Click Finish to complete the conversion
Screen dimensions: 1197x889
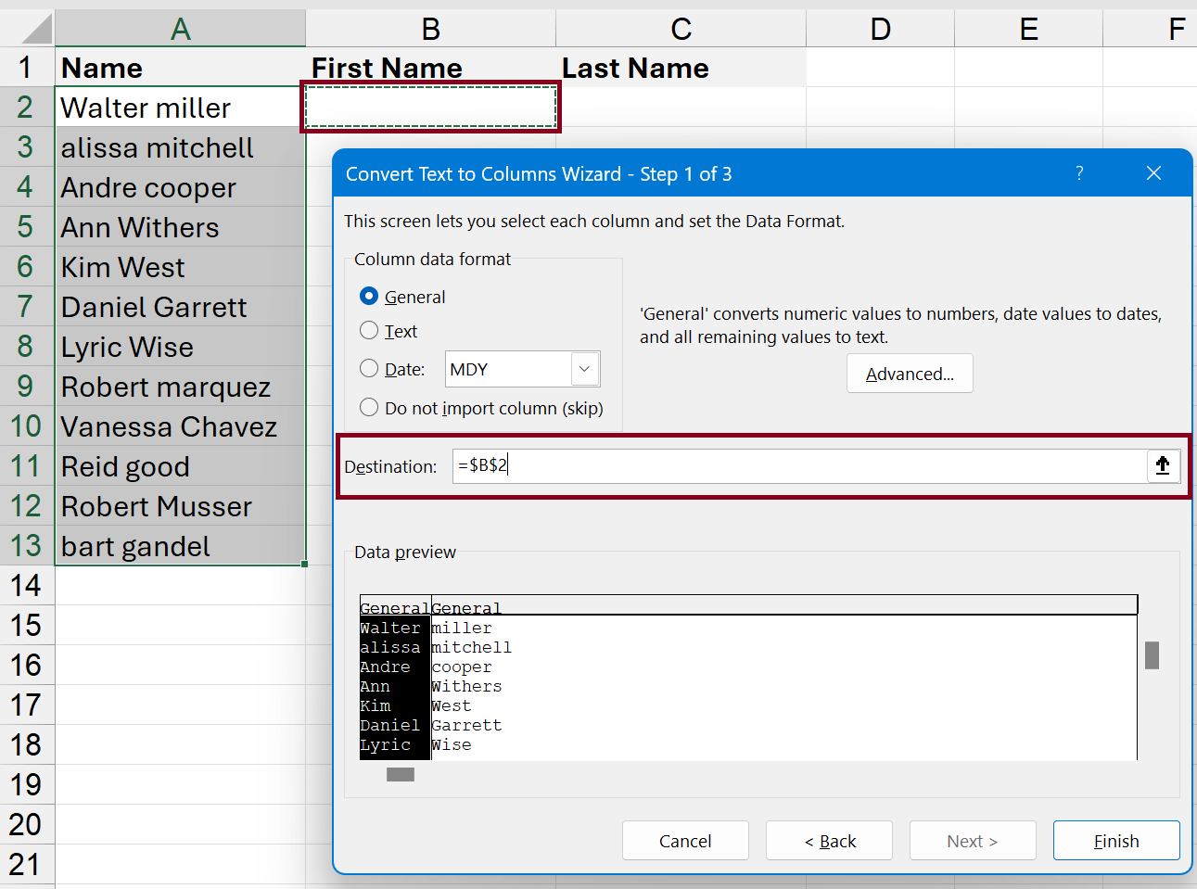click(1115, 840)
